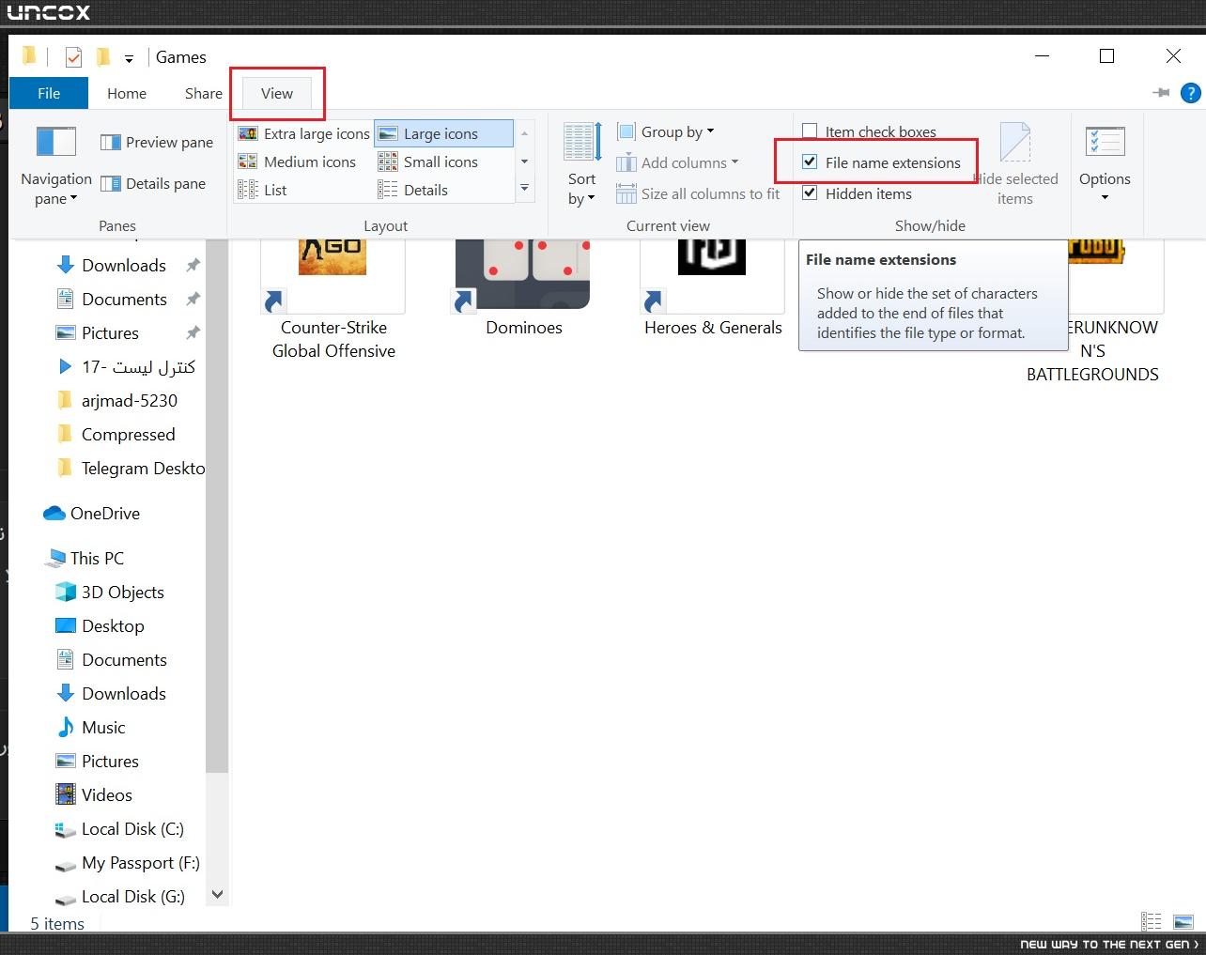Unpin Downloads using its pin icon
Image resolution: width=1206 pixels, height=955 pixels.
[193, 265]
